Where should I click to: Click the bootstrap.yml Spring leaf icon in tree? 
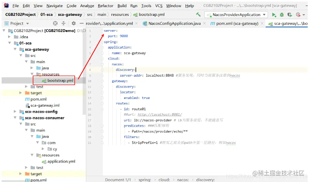(x=44, y=80)
